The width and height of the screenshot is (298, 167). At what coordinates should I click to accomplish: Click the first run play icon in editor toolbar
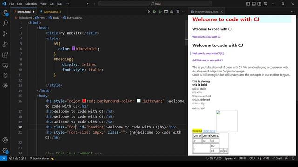point(149,12)
